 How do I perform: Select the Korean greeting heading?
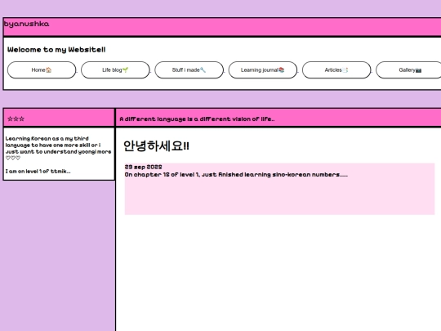pyautogui.click(x=156, y=145)
